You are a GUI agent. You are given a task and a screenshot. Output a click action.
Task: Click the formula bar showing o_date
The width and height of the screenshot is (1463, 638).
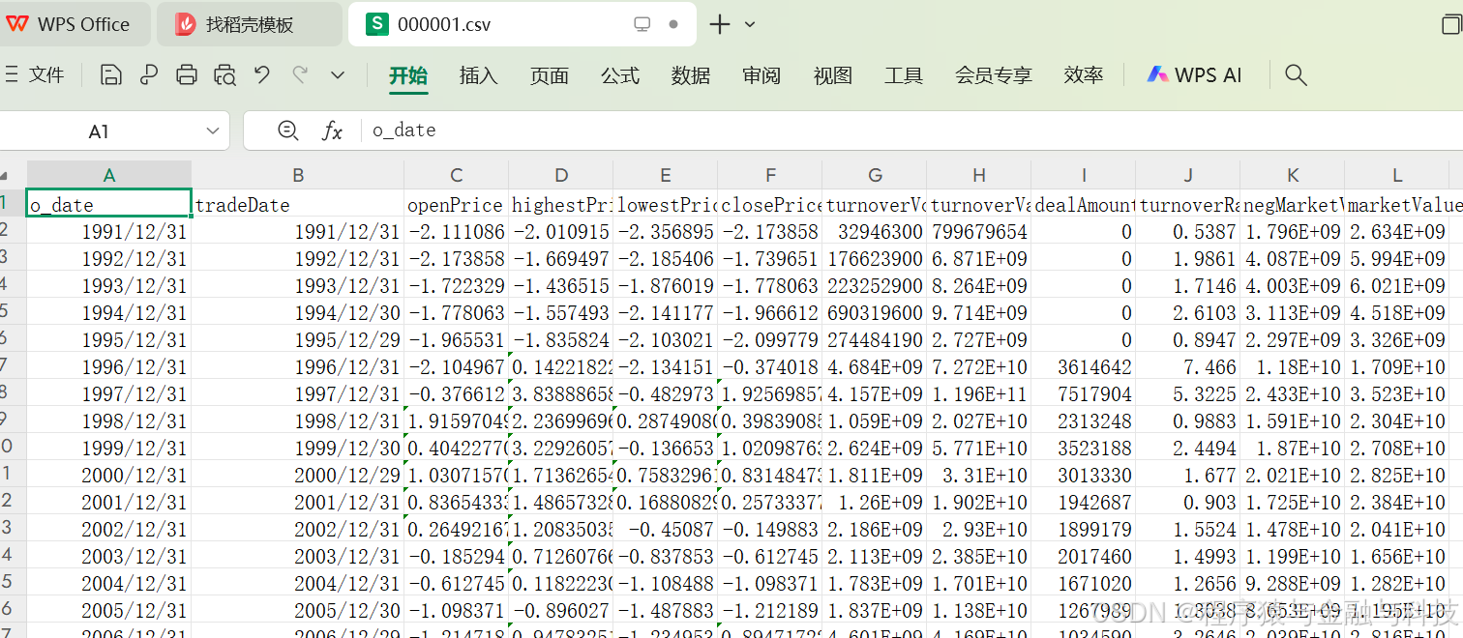point(910,130)
